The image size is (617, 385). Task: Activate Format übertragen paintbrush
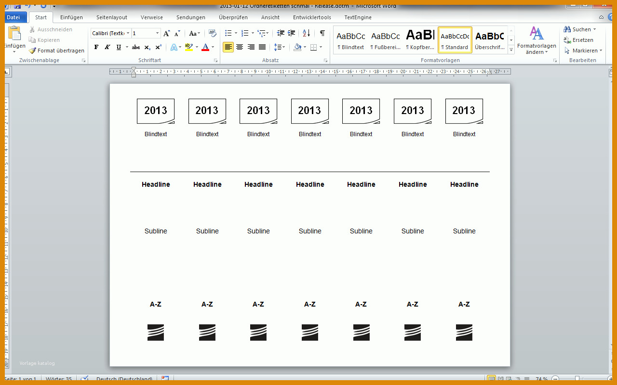[56, 51]
